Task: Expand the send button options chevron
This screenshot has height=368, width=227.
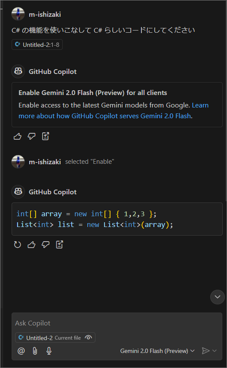Action: coord(215,351)
